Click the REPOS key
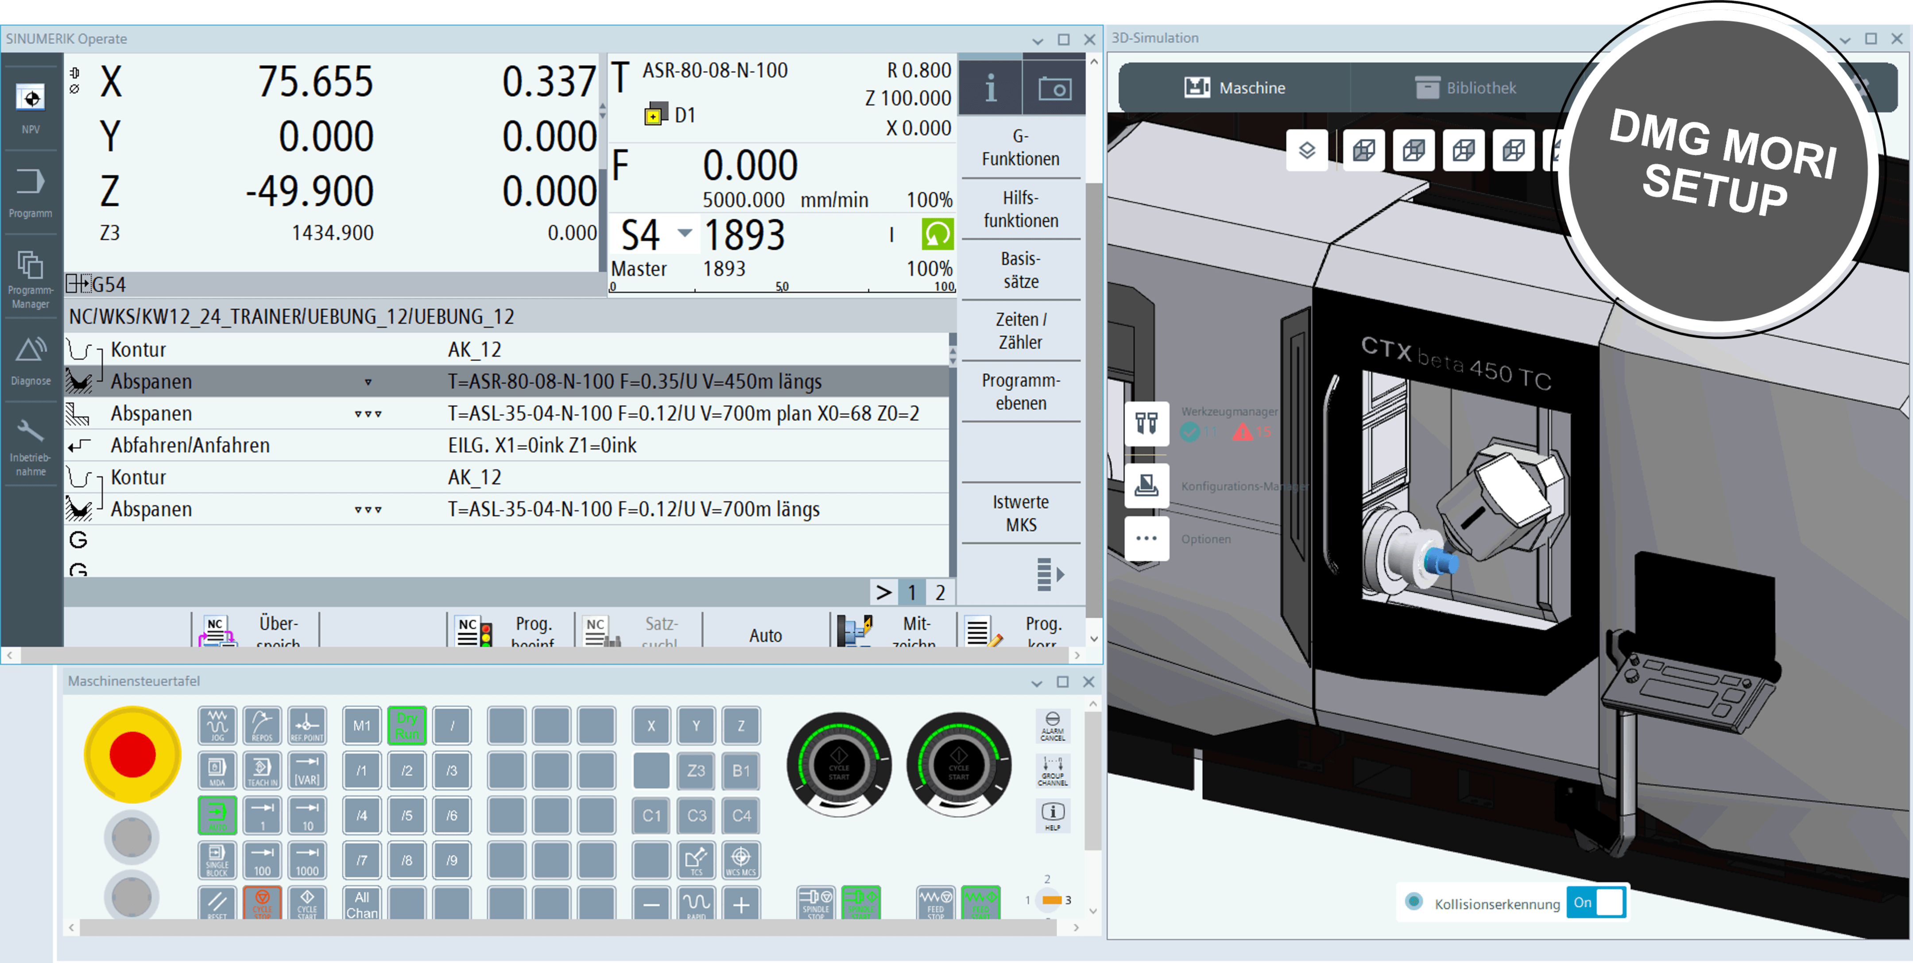Viewport: 1913px width, 963px height. (x=262, y=725)
